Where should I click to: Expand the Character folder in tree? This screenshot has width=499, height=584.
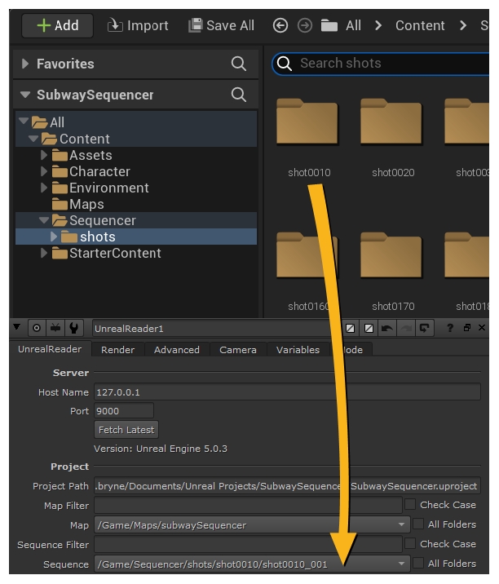point(45,171)
